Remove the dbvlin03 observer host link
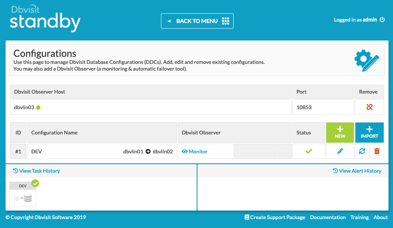The height and width of the screenshot is (228, 393). [370, 107]
